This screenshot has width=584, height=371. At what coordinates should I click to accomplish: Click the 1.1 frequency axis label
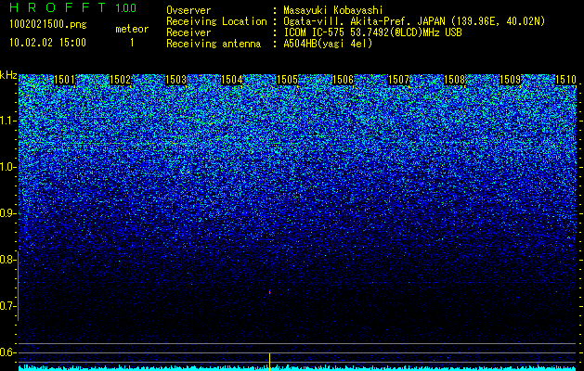click(x=7, y=121)
